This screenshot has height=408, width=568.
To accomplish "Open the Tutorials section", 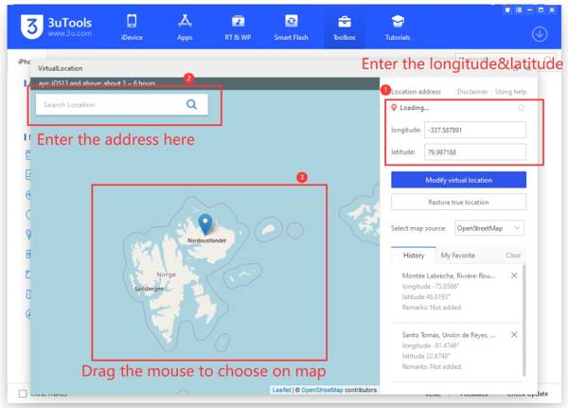I will pyautogui.click(x=398, y=27).
